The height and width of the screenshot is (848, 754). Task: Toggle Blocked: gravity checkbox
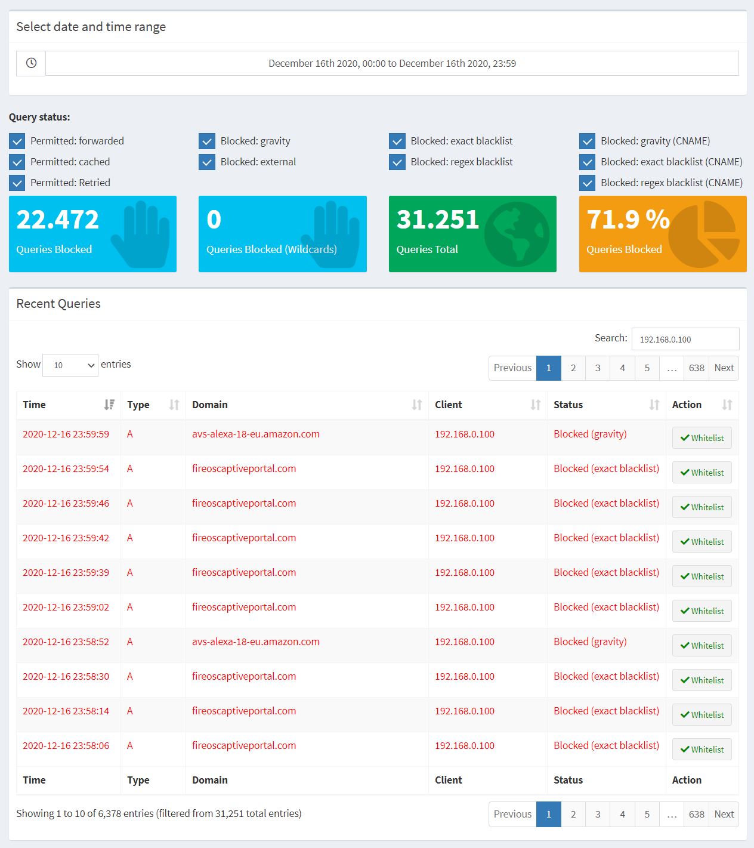pyautogui.click(x=207, y=141)
